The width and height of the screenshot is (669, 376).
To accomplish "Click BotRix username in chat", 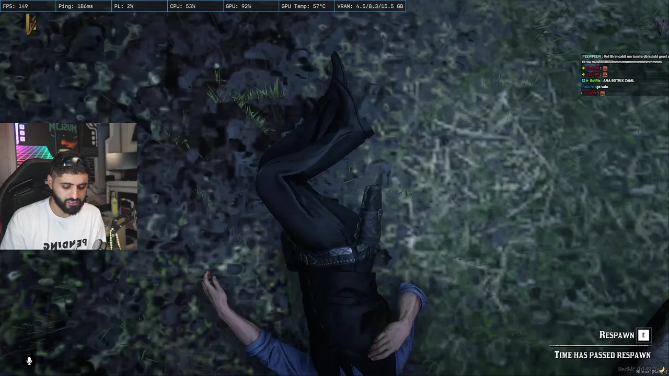I will [595, 80].
